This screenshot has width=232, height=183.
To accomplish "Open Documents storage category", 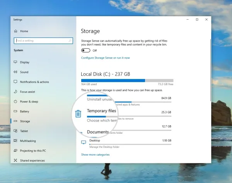I will [x=98, y=132].
